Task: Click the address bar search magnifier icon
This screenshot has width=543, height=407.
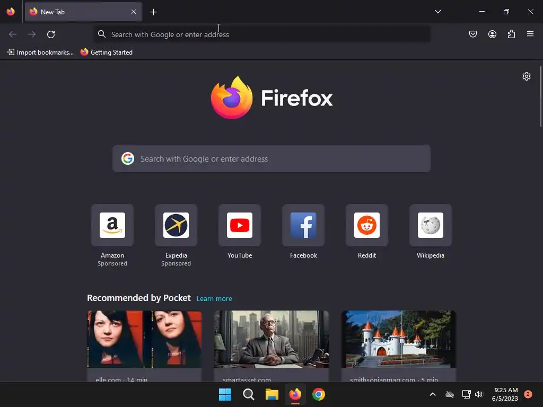Action: [101, 34]
